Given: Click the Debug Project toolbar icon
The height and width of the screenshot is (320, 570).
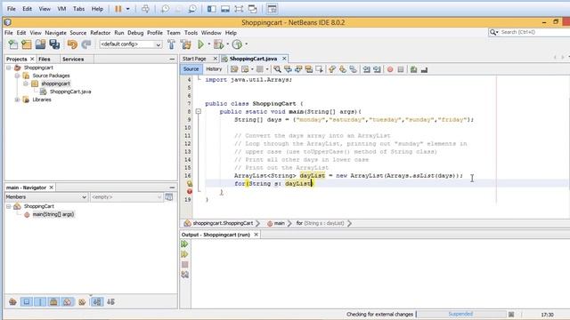Looking at the screenshot, I should (x=218, y=44).
